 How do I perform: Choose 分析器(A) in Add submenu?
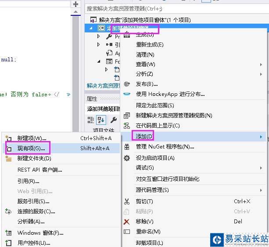coord(31,222)
